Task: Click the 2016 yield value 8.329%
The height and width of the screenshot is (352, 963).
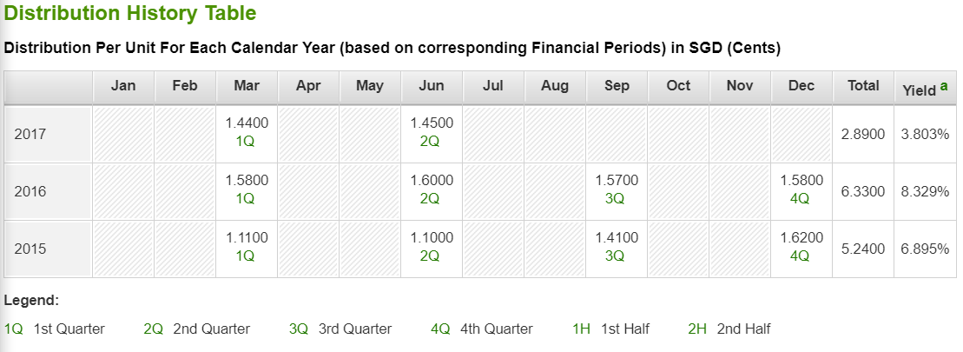Action: coord(925,192)
